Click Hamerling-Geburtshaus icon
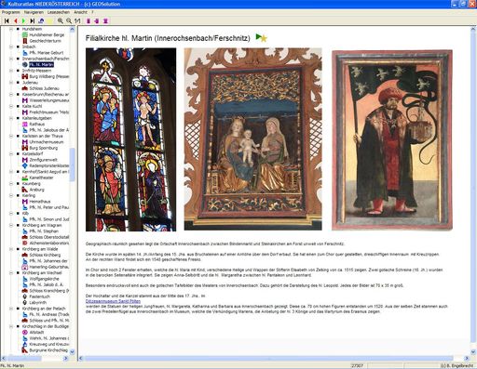 (x=25, y=267)
